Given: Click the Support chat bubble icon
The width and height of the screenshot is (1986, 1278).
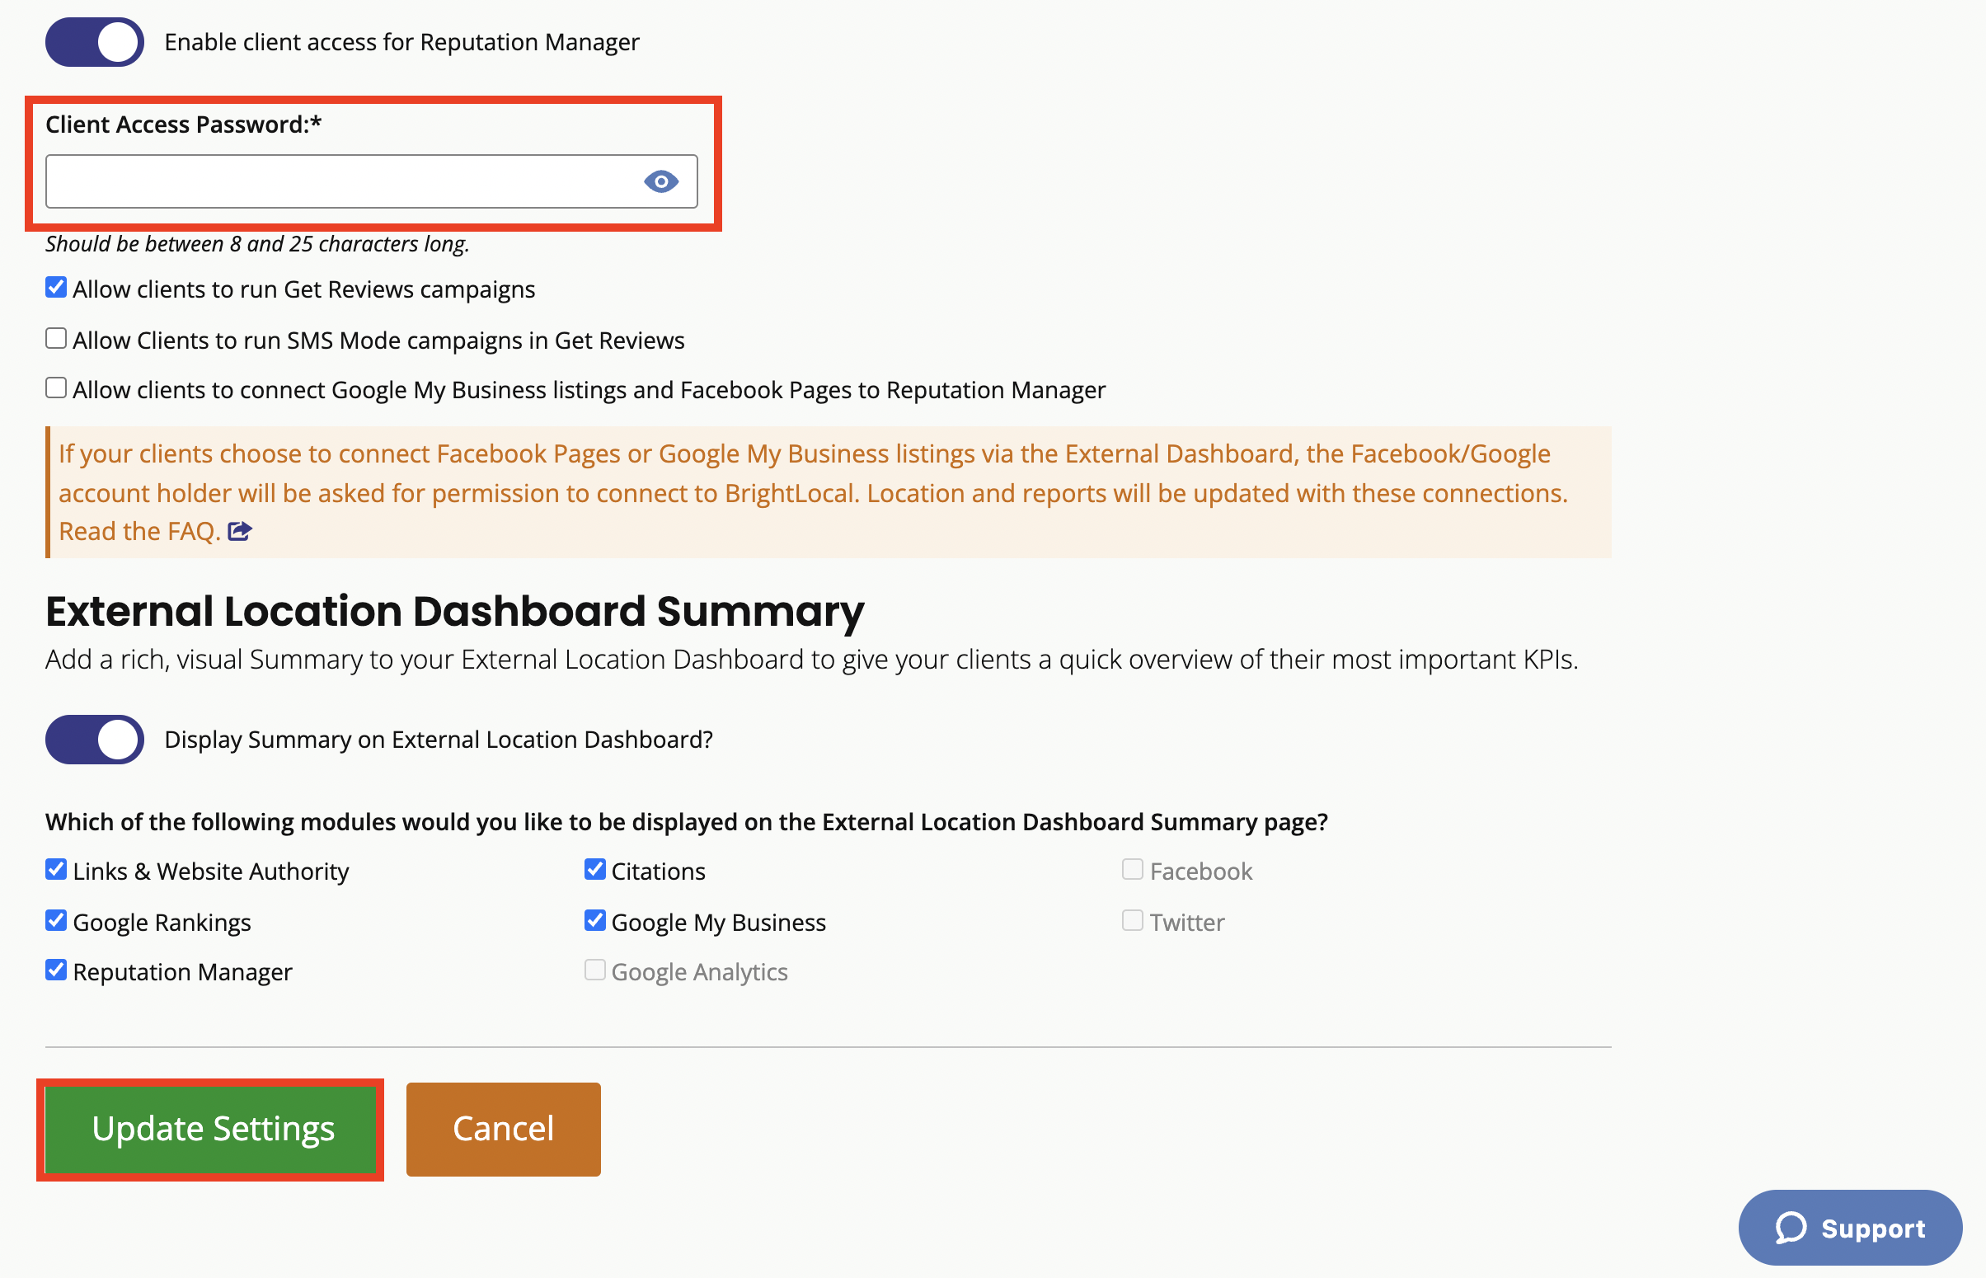Looking at the screenshot, I should 1791,1228.
